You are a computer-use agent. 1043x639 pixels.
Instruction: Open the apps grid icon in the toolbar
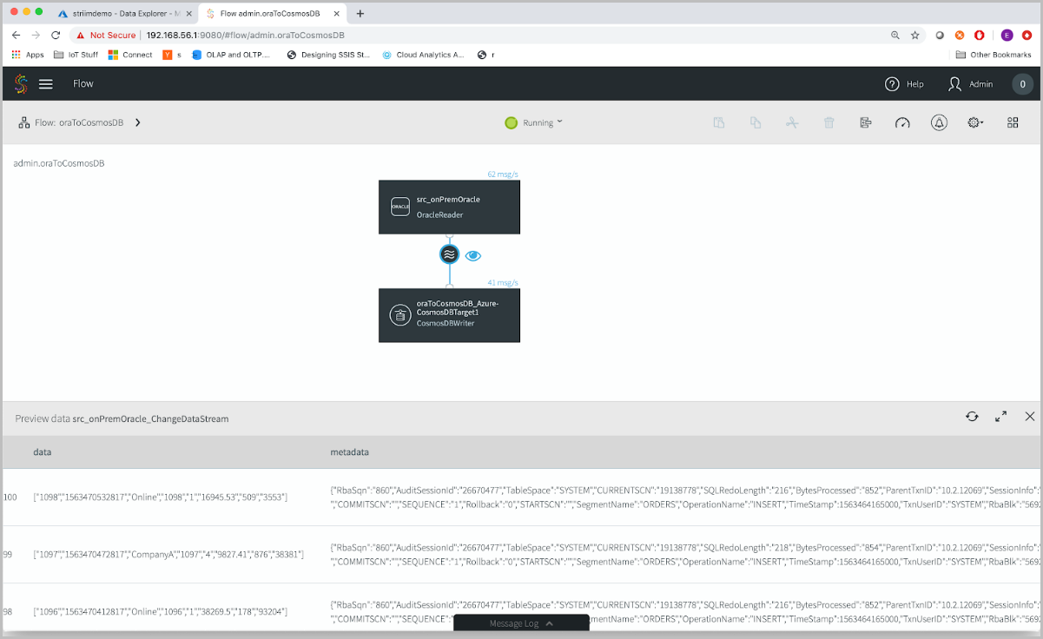click(1013, 122)
